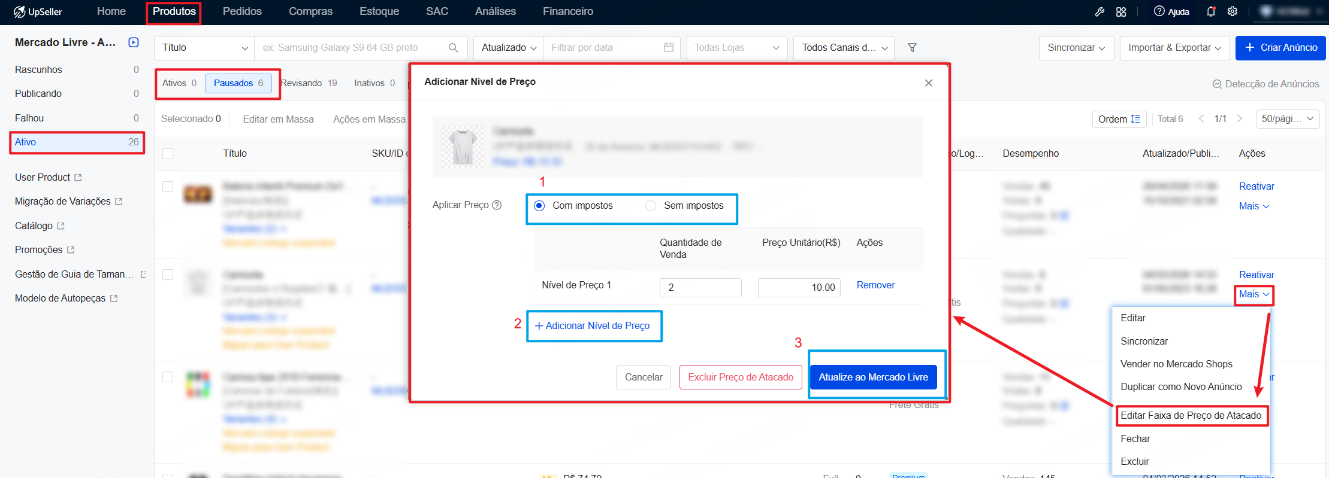This screenshot has width=1329, height=478.
Task: Open Catálogo external link icon
Action: (x=61, y=226)
